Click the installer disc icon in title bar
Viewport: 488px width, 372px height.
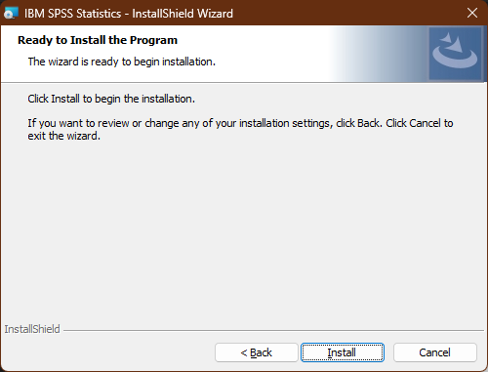(11, 14)
